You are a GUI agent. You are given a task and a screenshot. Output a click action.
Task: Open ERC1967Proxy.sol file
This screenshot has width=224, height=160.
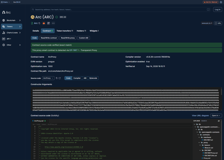pos(210,153)
